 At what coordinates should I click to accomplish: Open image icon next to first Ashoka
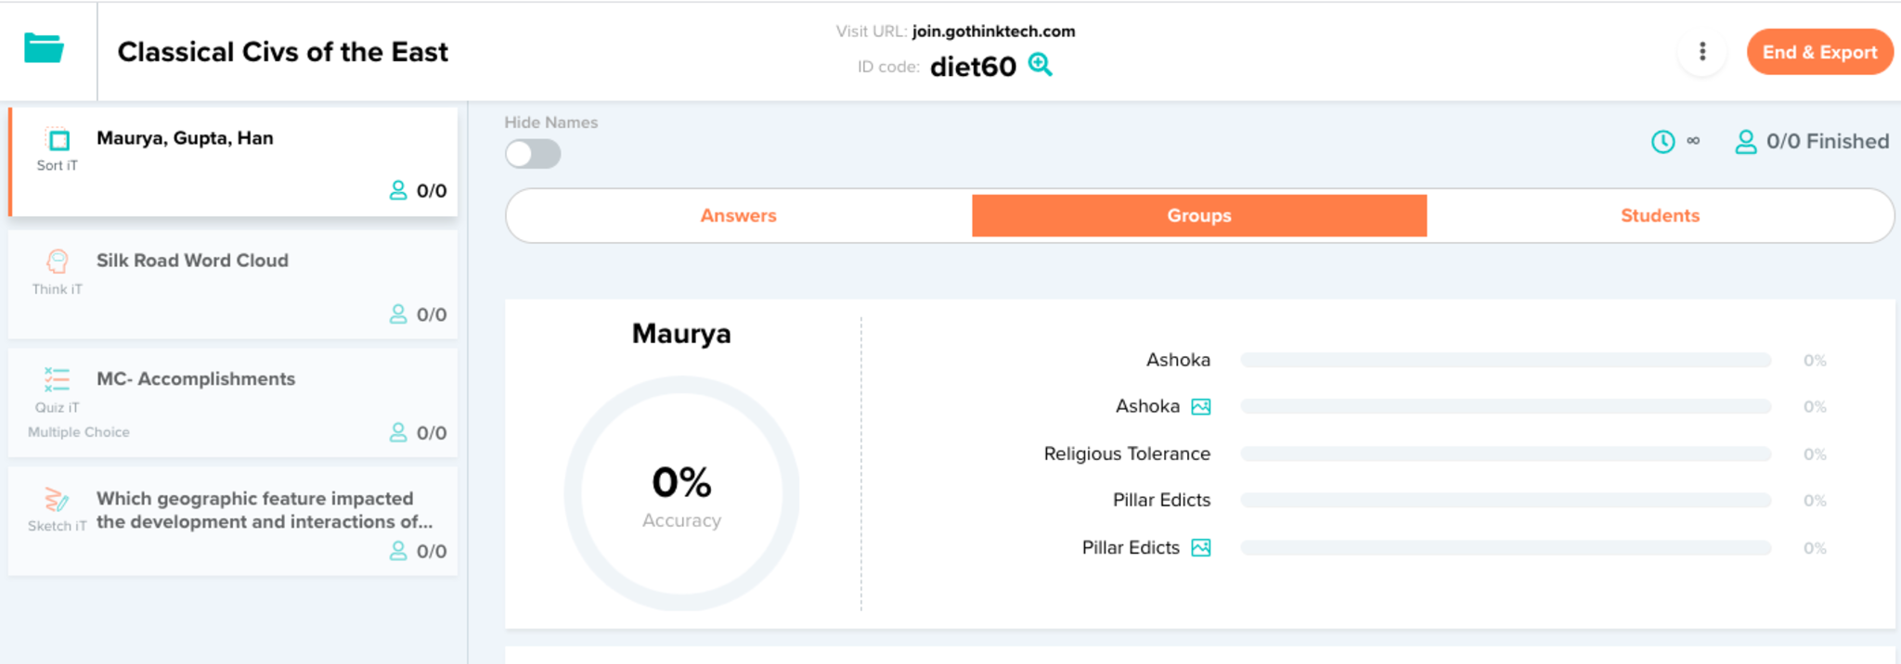[1200, 407]
